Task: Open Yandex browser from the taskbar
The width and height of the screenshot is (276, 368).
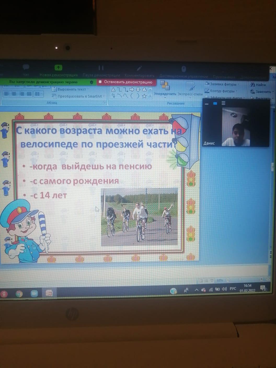Action: (4, 294)
